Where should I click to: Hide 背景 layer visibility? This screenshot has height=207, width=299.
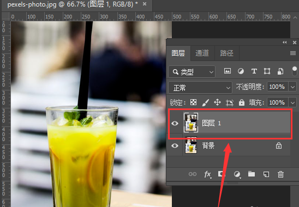[175, 146]
